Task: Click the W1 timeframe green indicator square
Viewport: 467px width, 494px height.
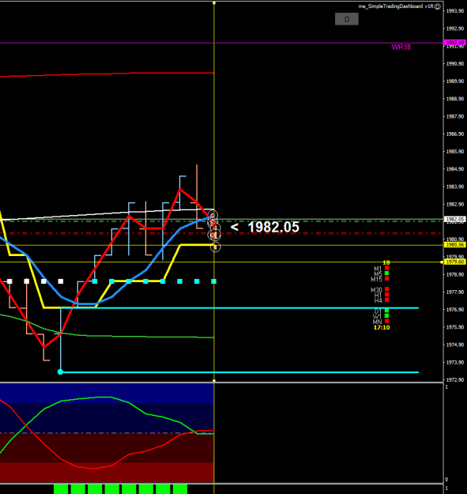Action: coord(386,315)
